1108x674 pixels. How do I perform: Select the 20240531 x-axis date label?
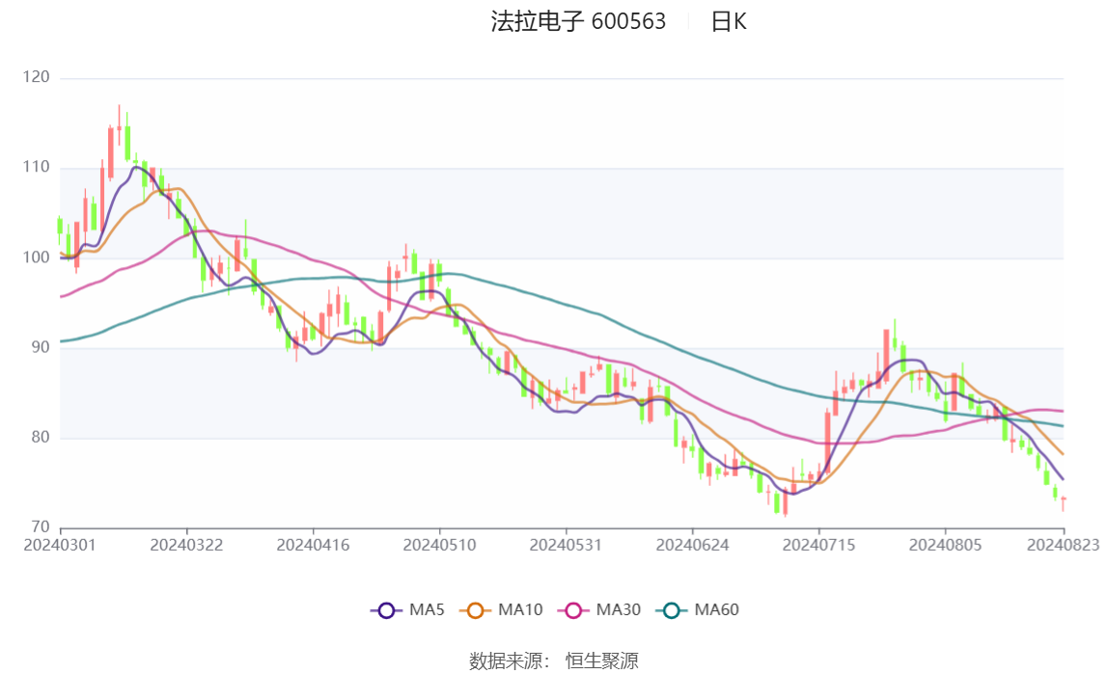pyautogui.click(x=566, y=546)
